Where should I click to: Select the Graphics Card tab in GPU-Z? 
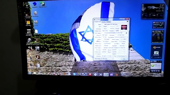pos(98,22)
